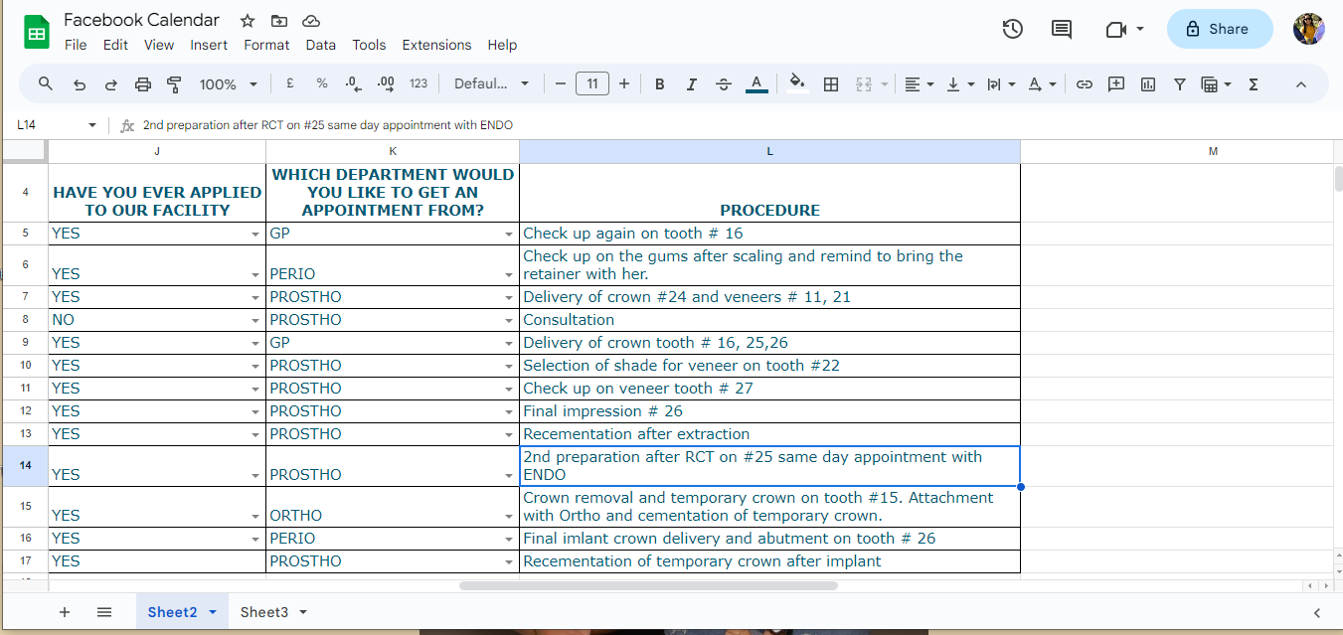Add a new sheet with plus button
1343x635 pixels.
pyautogui.click(x=65, y=612)
